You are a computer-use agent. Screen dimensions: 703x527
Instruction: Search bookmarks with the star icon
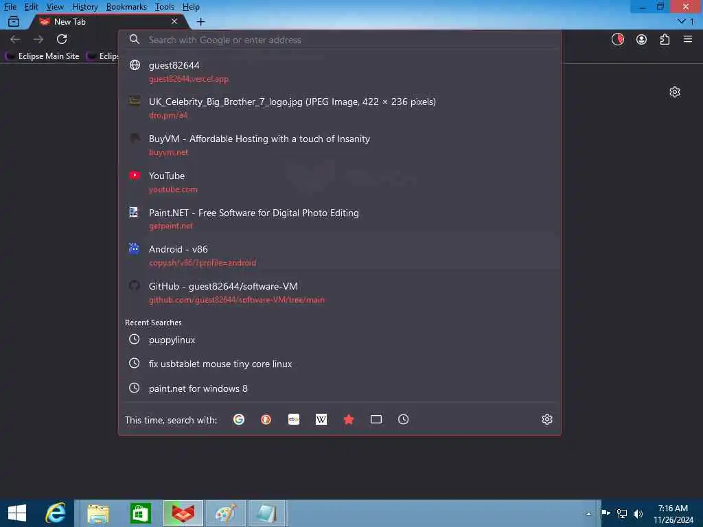[349, 419]
